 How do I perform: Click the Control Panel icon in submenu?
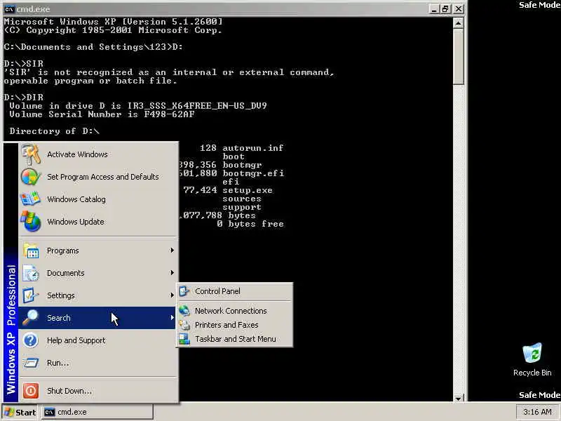(x=184, y=291)
